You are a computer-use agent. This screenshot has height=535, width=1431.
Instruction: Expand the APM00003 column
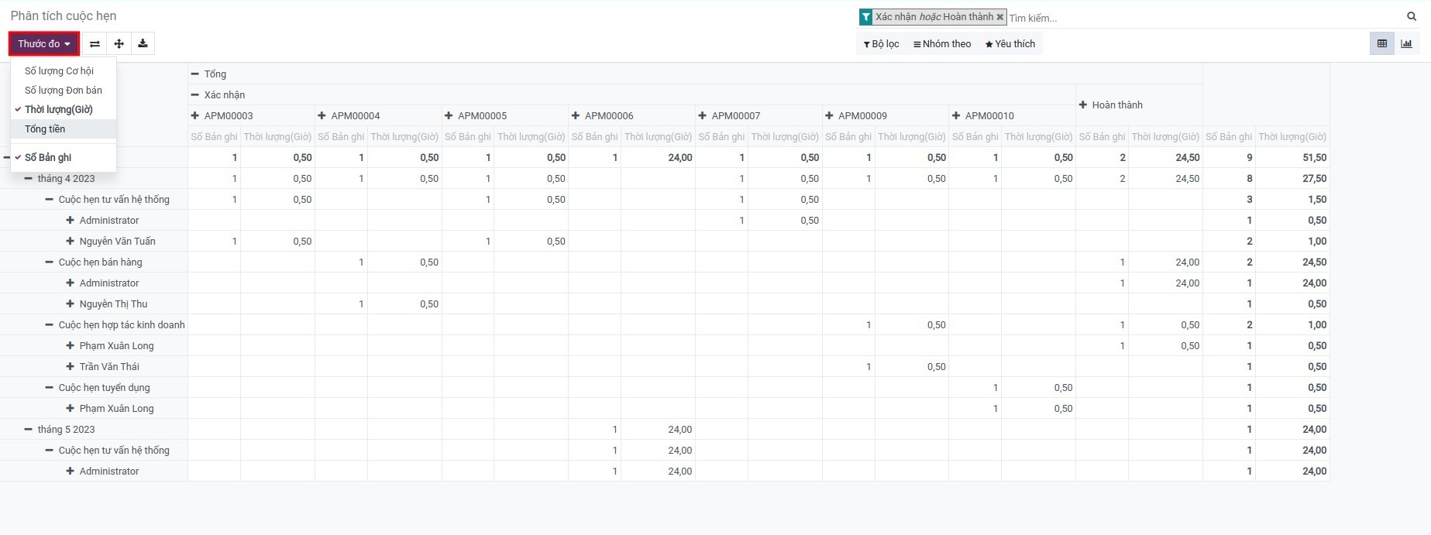click(x=222, y=116)
